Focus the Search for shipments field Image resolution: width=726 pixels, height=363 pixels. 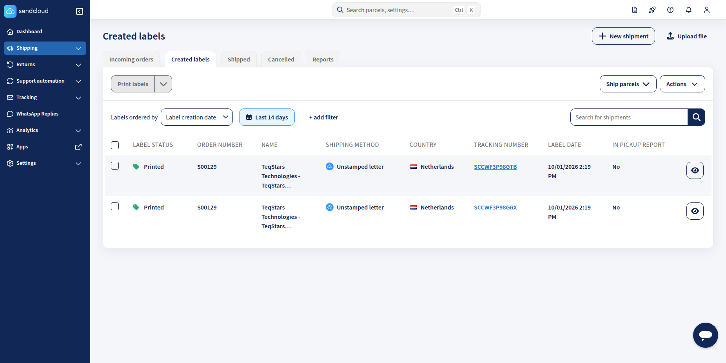pyautogui.click(x=629, y=117)
